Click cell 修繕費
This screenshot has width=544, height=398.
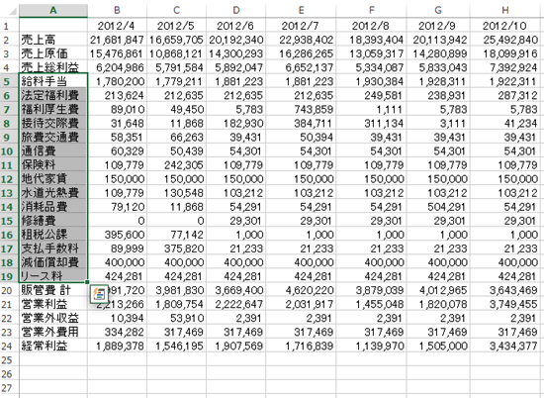tap(53, 221)
